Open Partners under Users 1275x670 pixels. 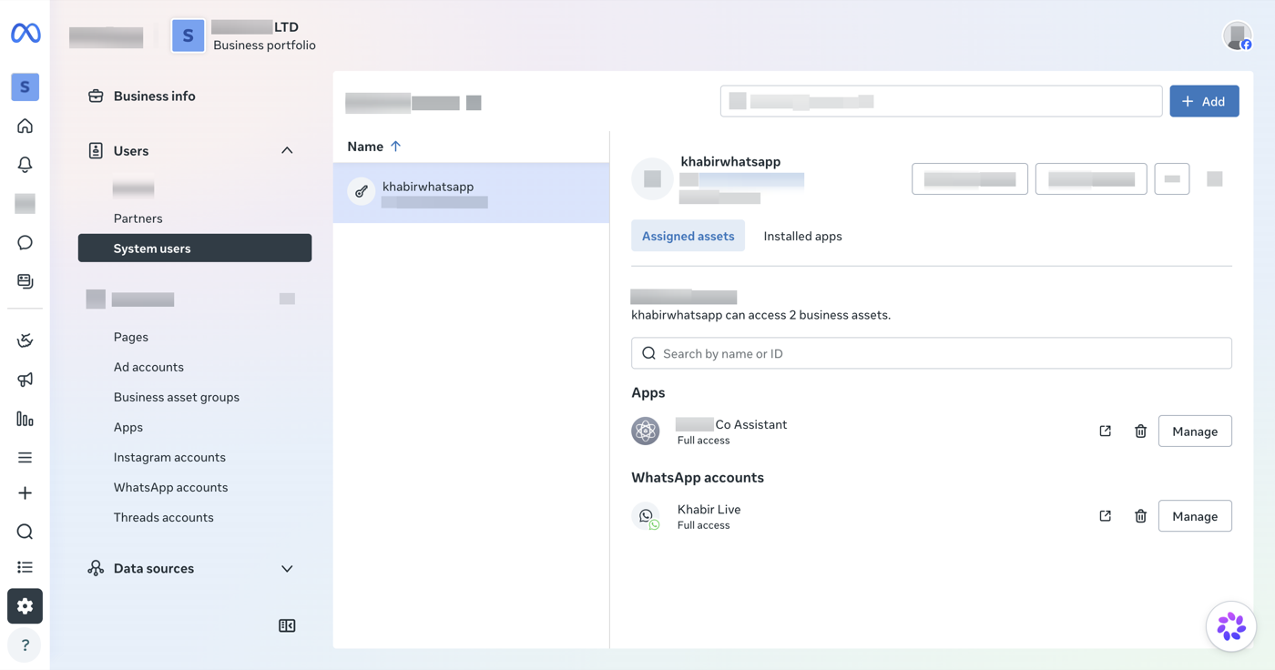138,218
